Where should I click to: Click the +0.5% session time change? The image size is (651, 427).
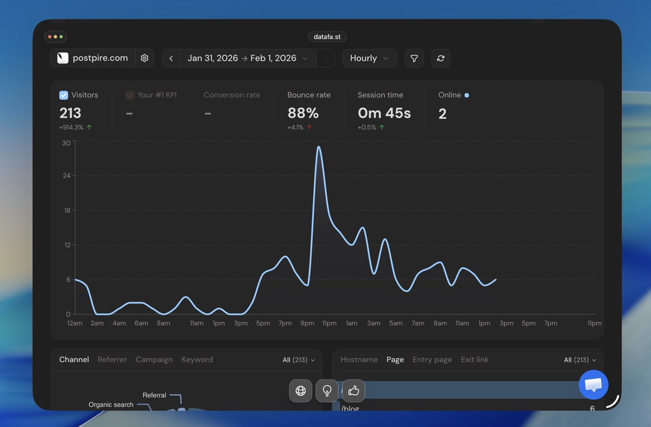click(x=366, y=127)
